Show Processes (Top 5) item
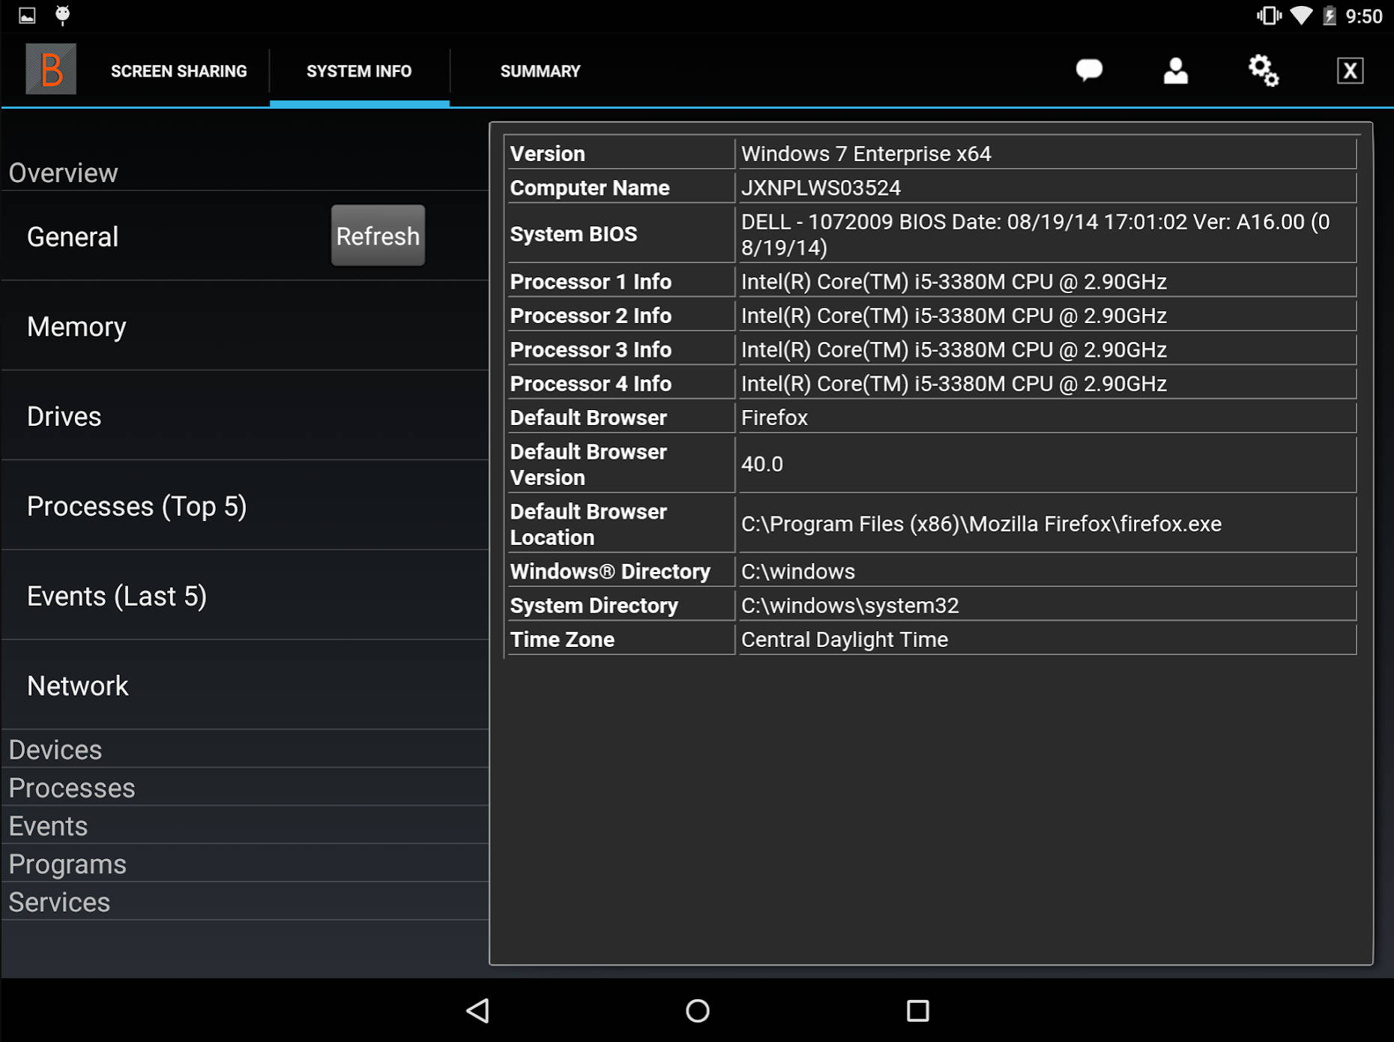Screen dimensions: 1394x1042 [136, 507]
